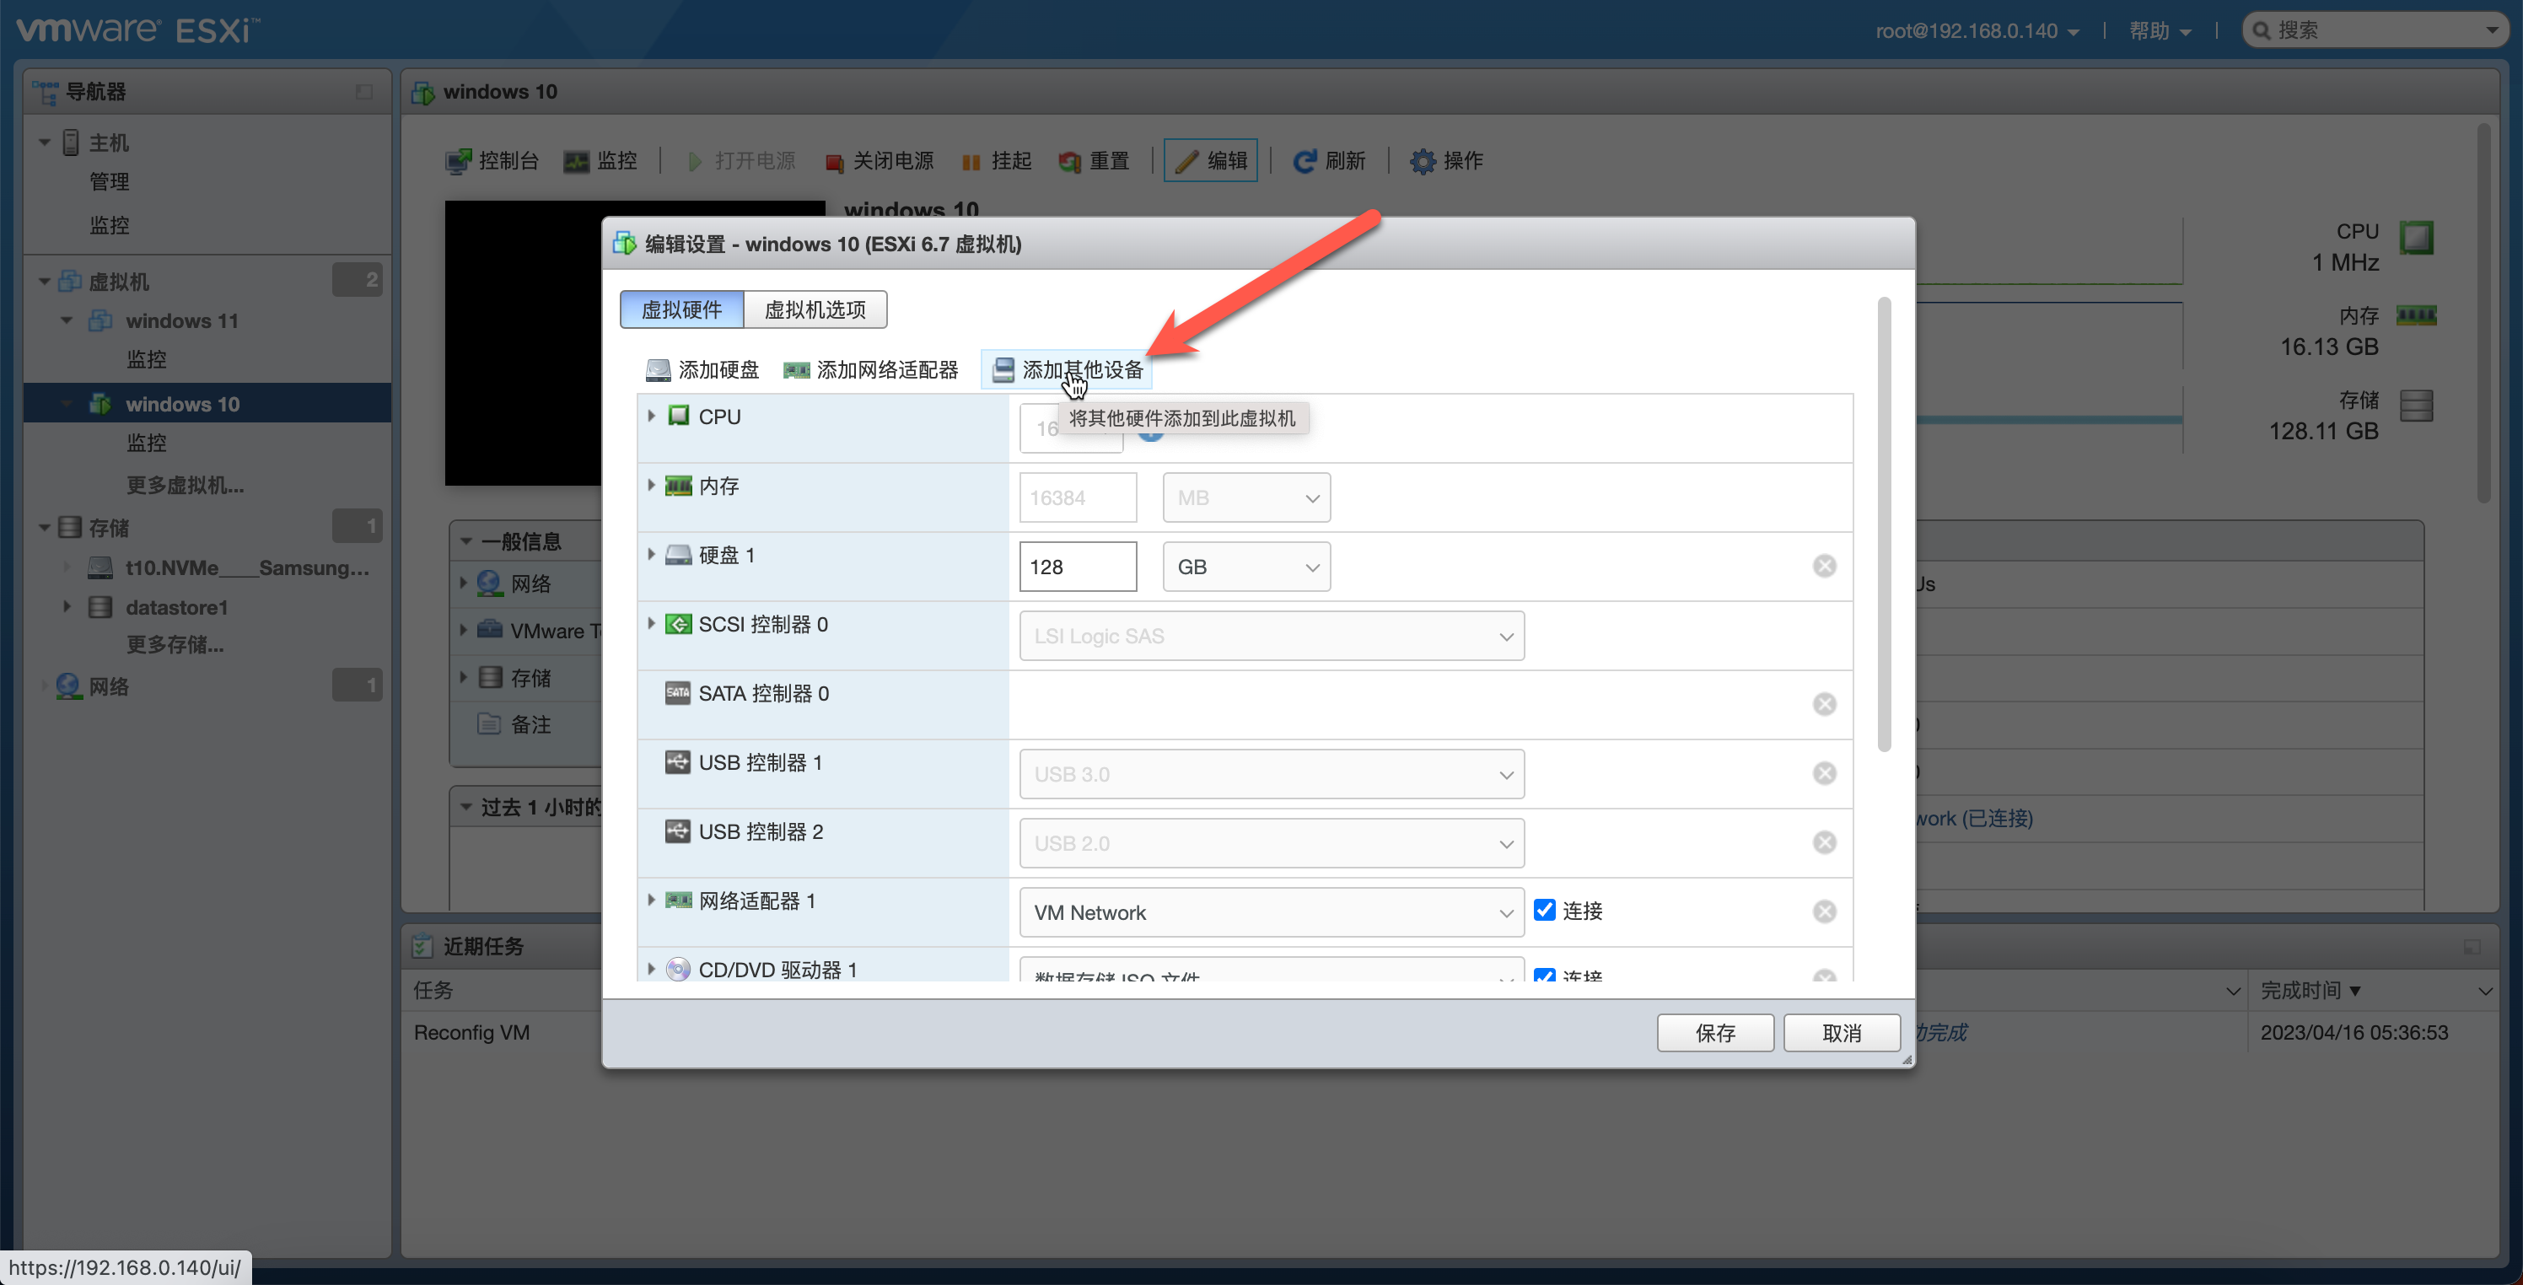Click Cancel (取消) button
2523x1285 pixels.
point(1842,1033)
